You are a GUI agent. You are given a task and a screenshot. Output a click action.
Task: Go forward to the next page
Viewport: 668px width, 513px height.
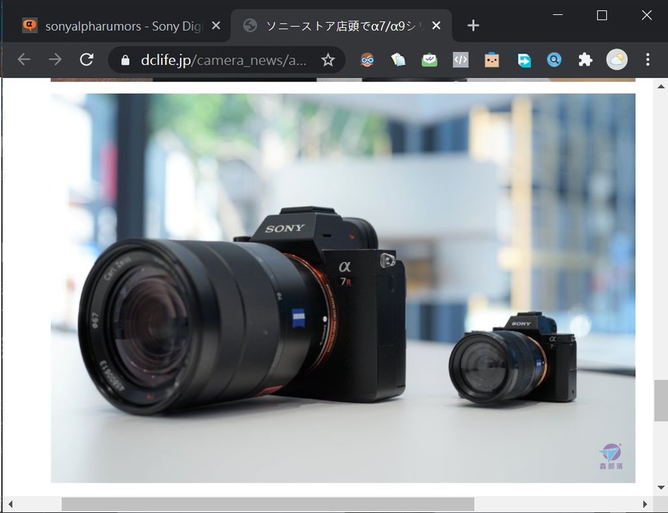click(55, 59)
